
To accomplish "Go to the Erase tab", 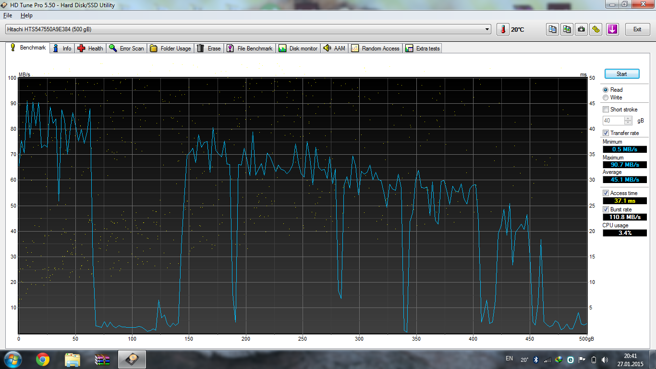I will (x=209, y=49).
